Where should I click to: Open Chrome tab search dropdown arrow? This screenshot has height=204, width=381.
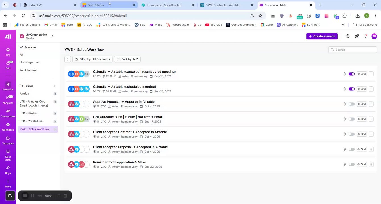(x=5, y=5)
